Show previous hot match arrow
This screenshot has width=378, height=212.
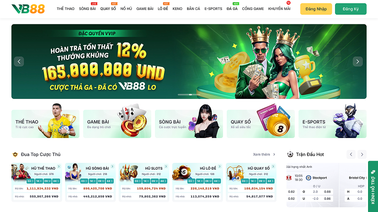351,155
